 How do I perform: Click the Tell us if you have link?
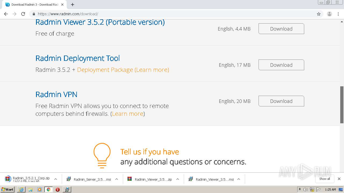click(150, 152)
